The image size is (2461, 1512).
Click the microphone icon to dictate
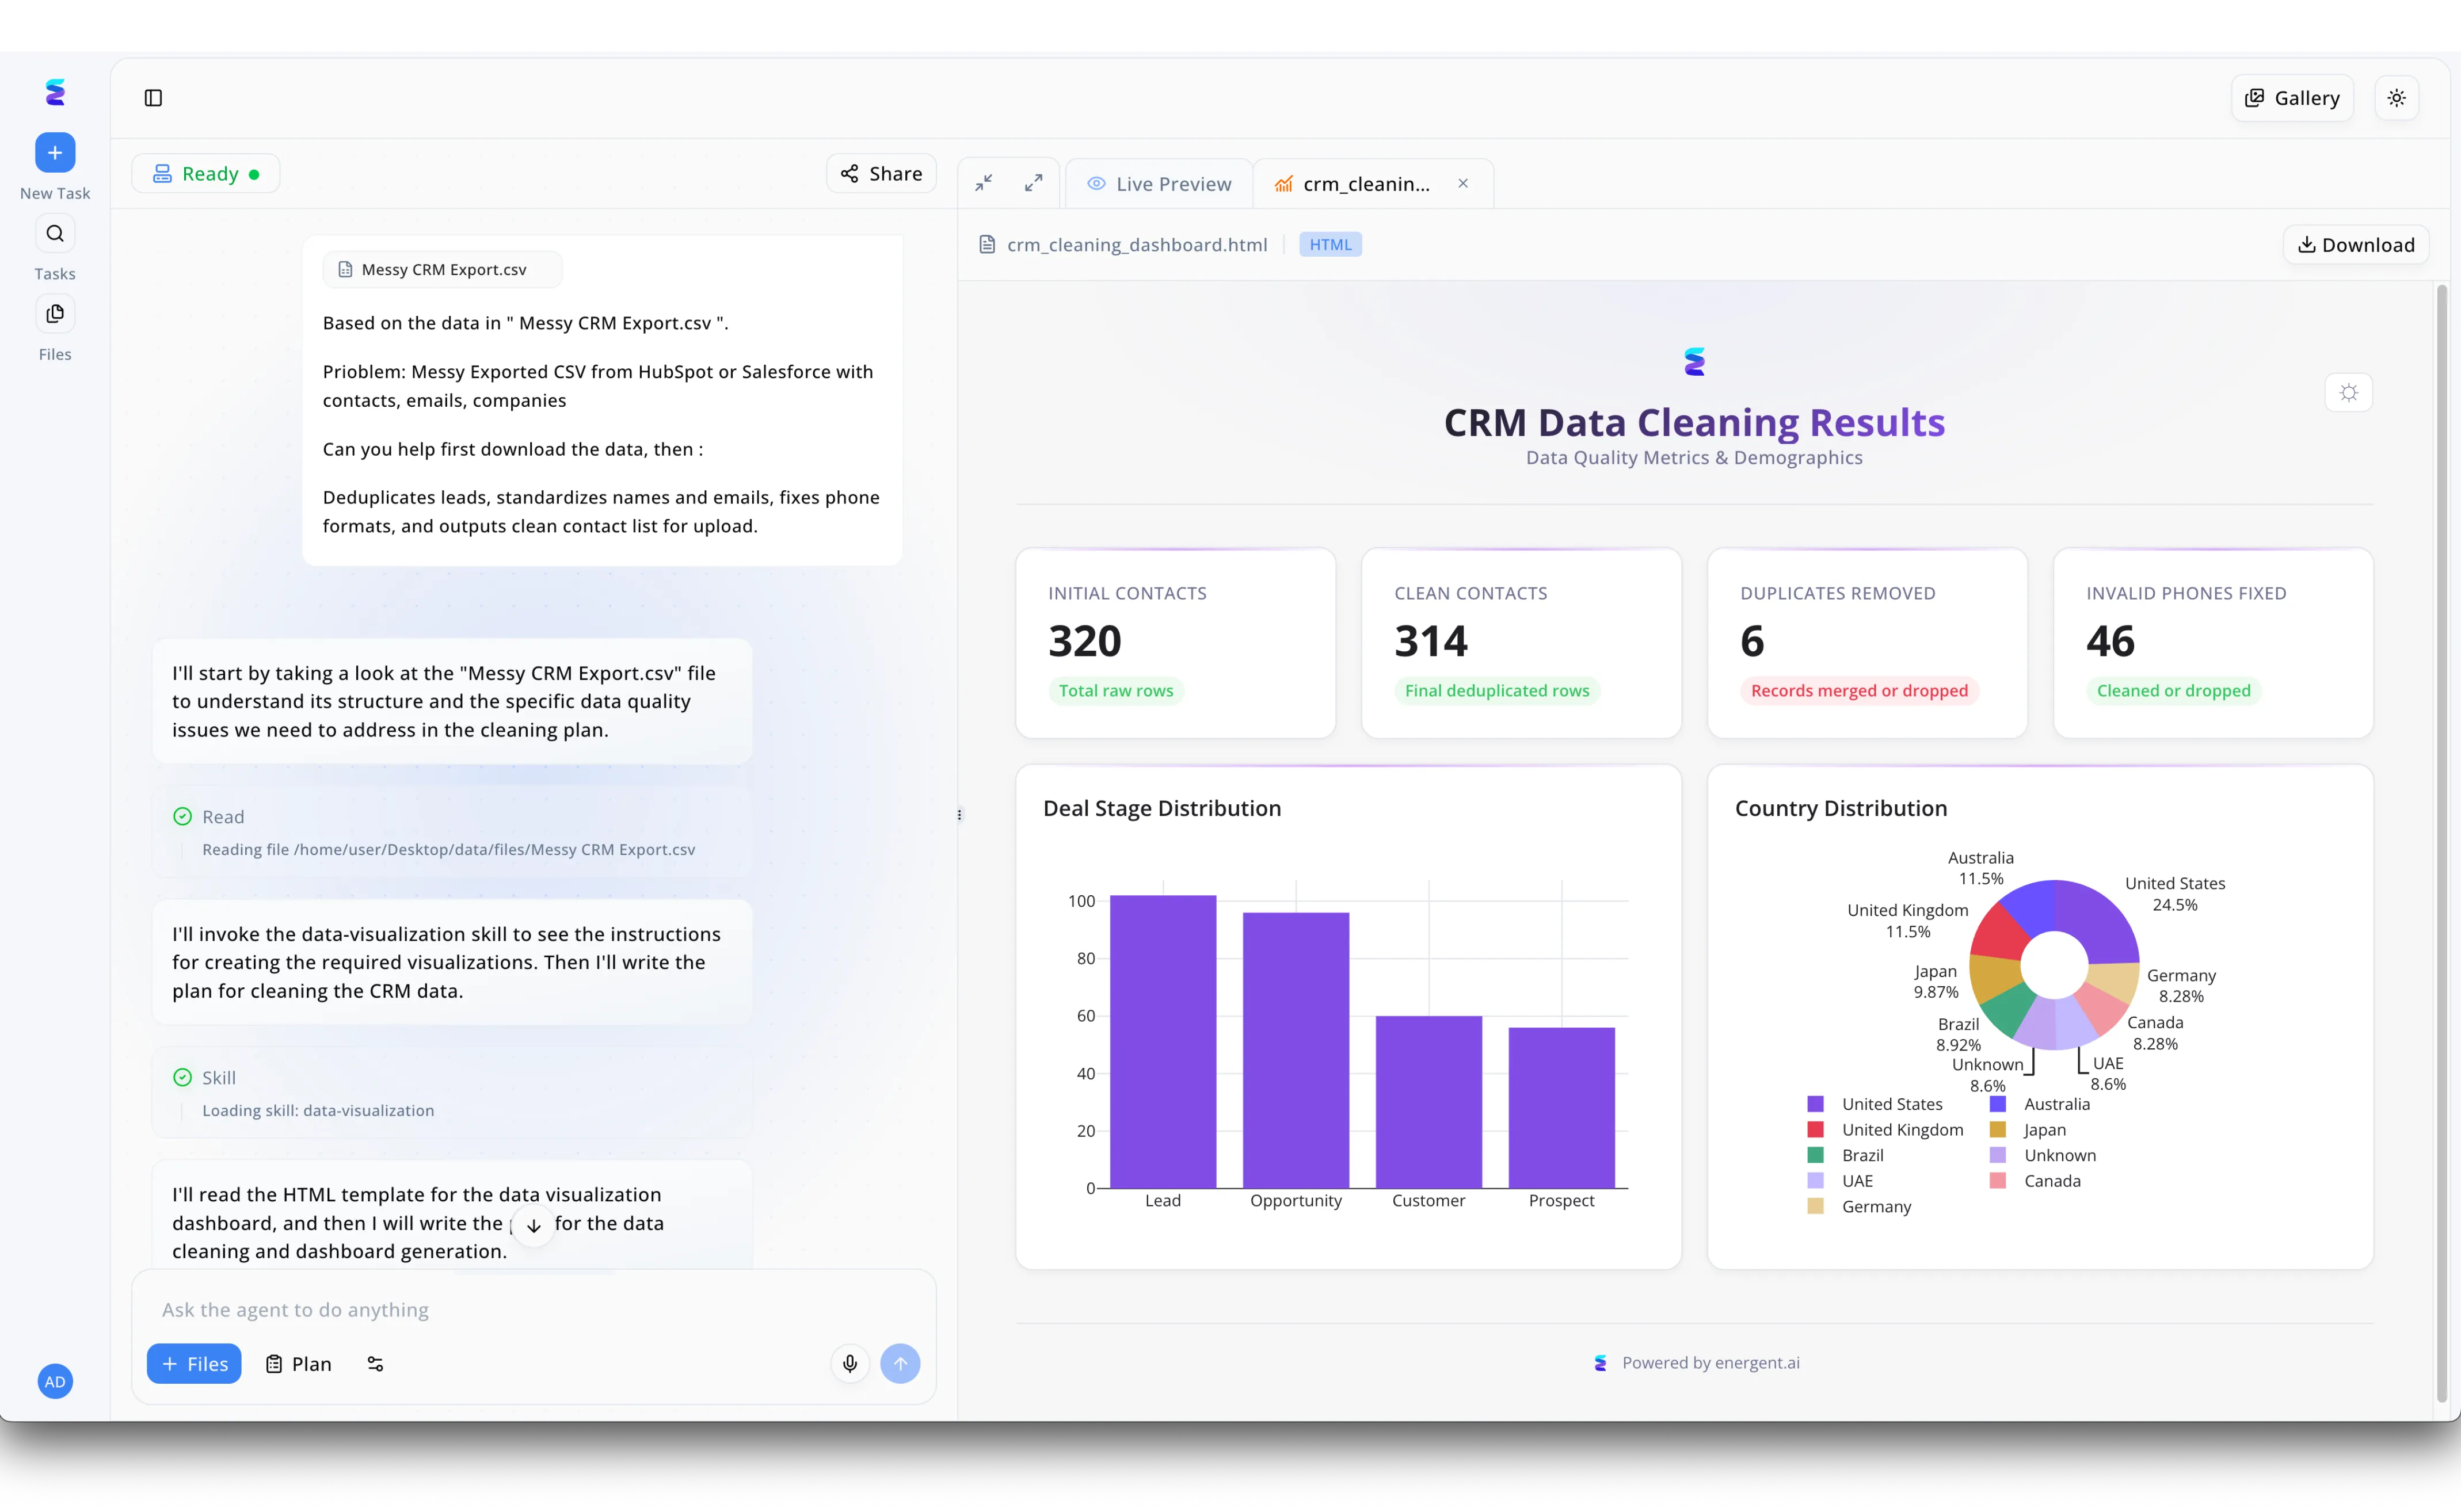pyautogui.click(x=849, y=1363)
